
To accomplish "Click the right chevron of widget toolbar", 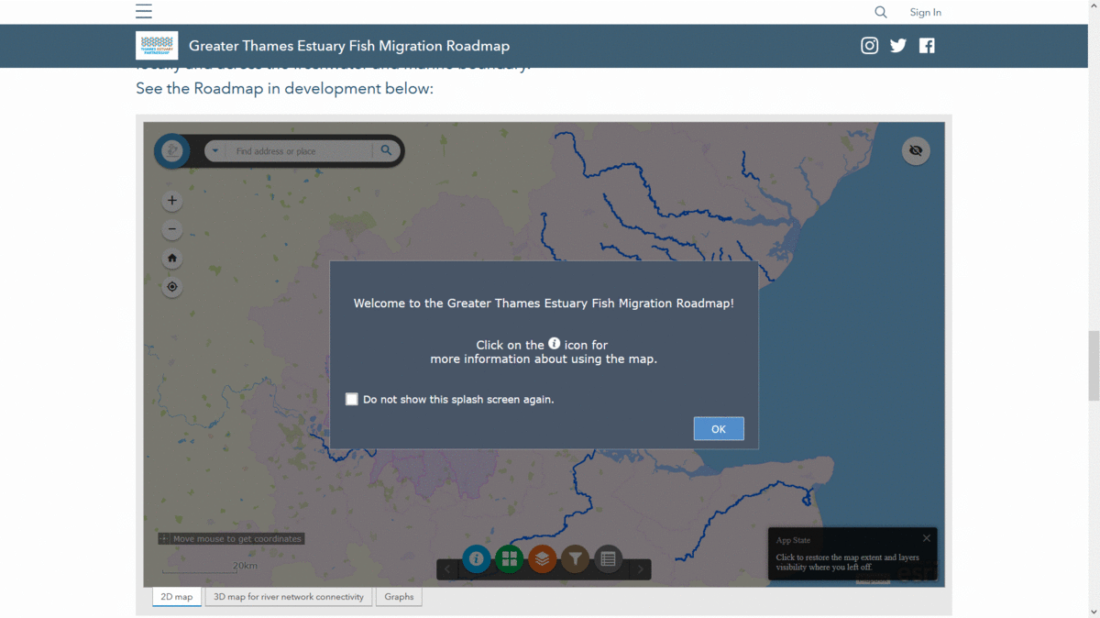I will click(x=640, y=570).
